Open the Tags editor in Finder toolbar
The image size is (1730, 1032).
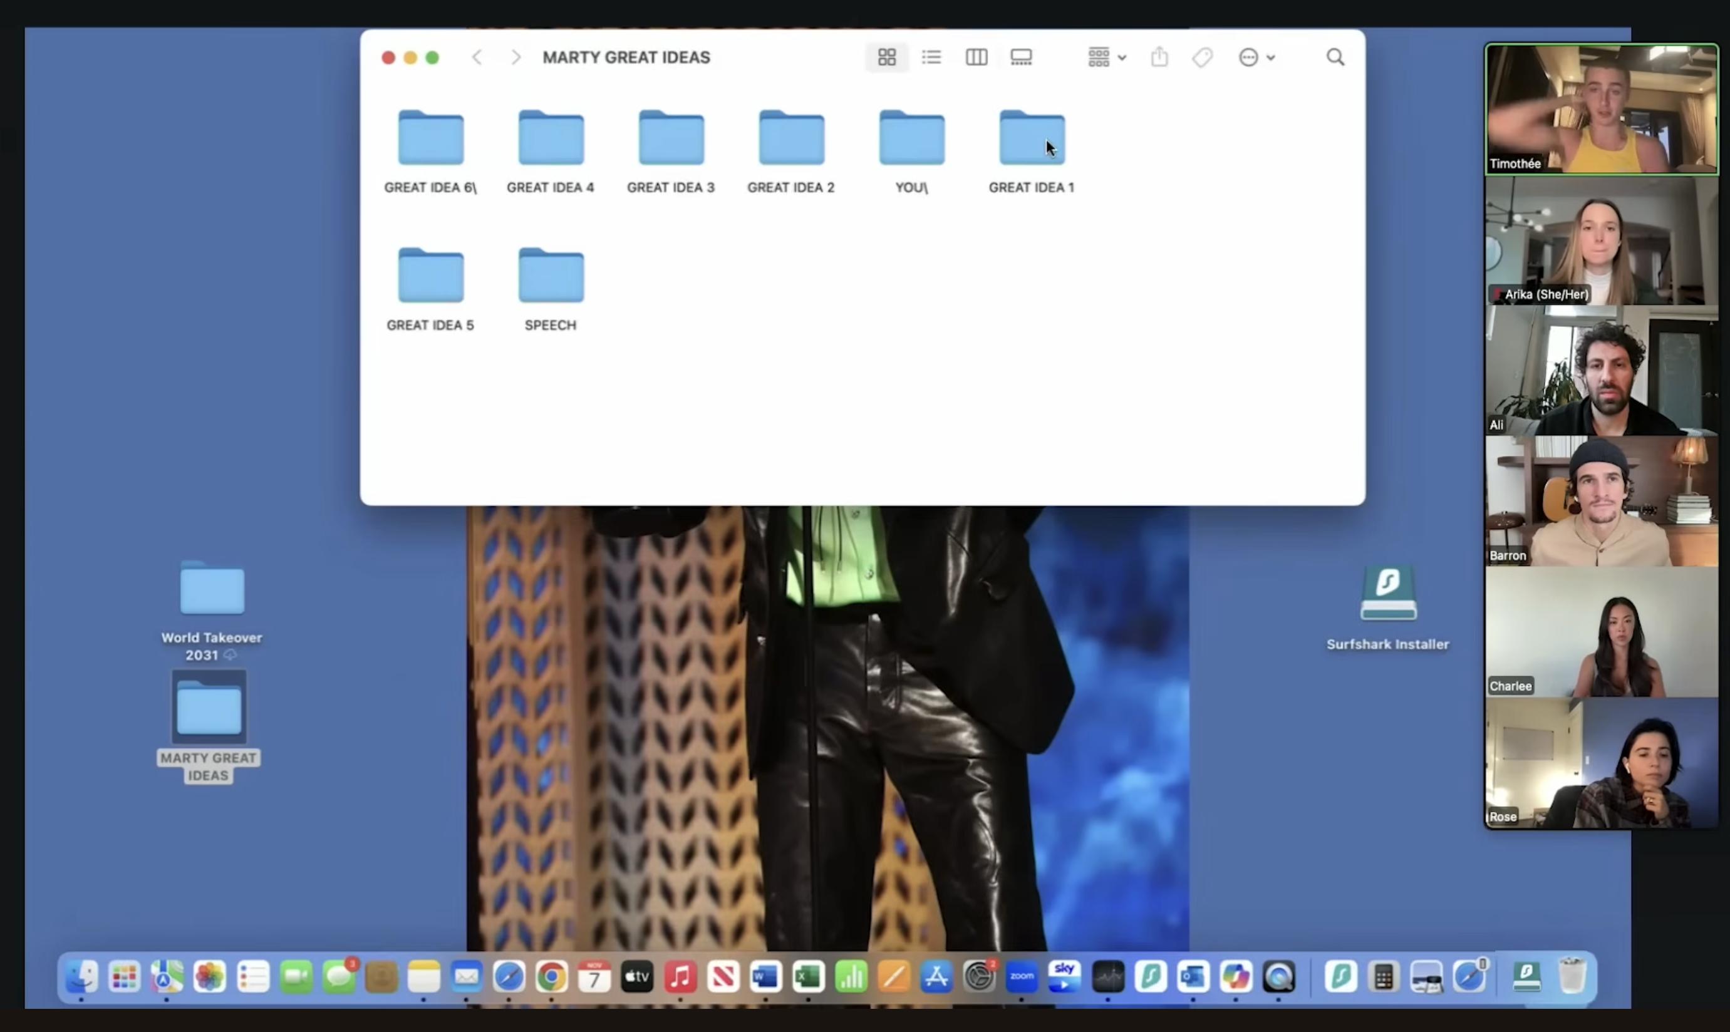tap(1202, 56)
